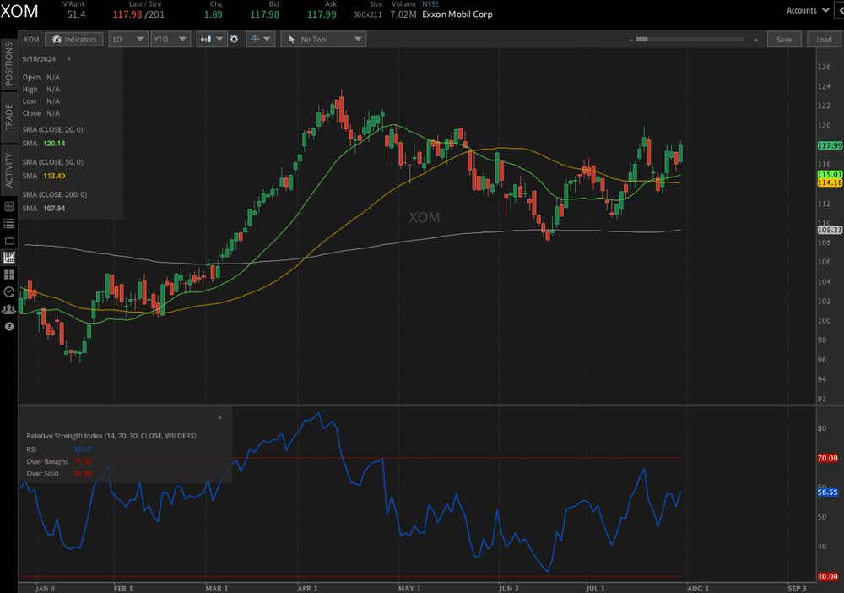Viewport: 844px width, 593px height.
Task: Click the 114.18 yellow SMA axis tag
Action: click(x=830, y=182)
